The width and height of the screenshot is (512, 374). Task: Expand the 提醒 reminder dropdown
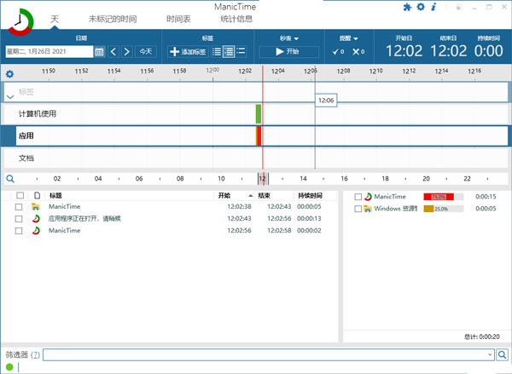coord(348,38)
